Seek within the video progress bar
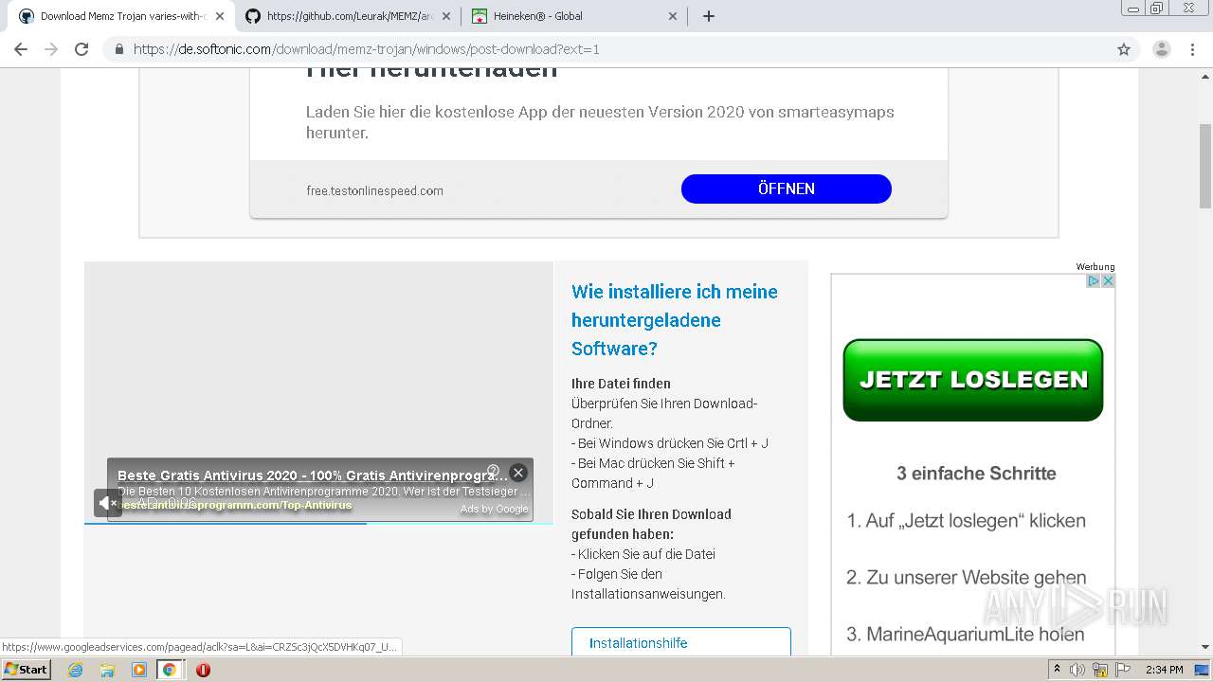Image resolution: width=1213 pixels, height=682 pixels. [x=318, y=523]
